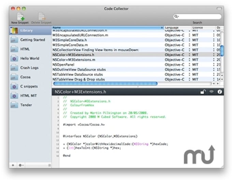Open language dropdown for NSColor+M3Extensions.h row
232x181 pixels.
tap(189, 55)
